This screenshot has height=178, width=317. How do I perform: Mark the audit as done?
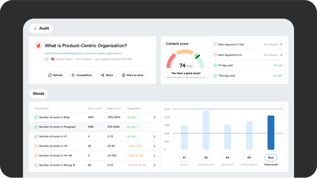pyautogui.click(x=133, y=75)
